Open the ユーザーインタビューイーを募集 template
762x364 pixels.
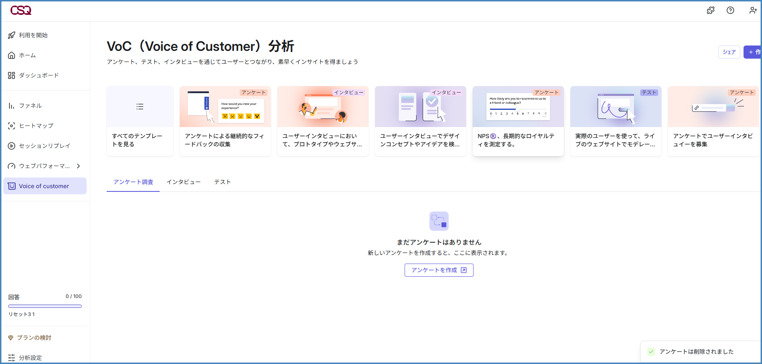pos(714,121)
